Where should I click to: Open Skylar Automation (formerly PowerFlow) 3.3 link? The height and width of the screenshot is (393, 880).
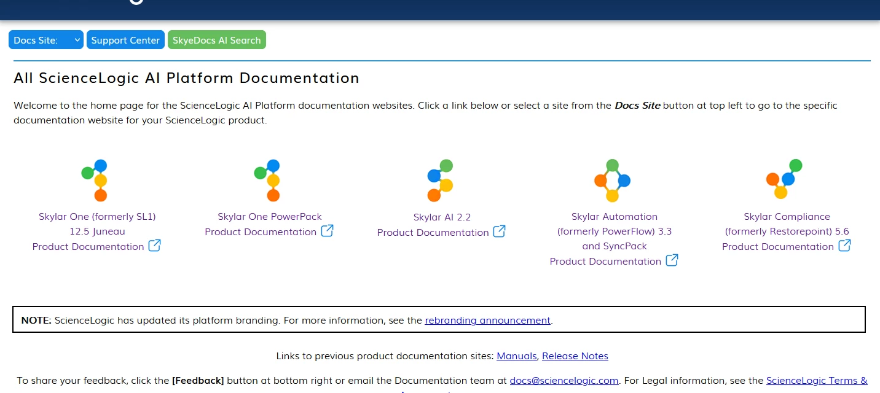[615, 239]
